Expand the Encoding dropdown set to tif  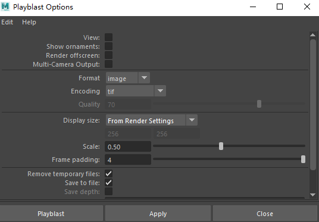pyautogui.click(x=136, y=91)
